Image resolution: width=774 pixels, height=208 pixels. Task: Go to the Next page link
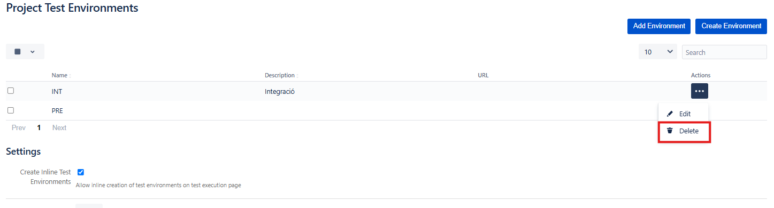(59, 128)
